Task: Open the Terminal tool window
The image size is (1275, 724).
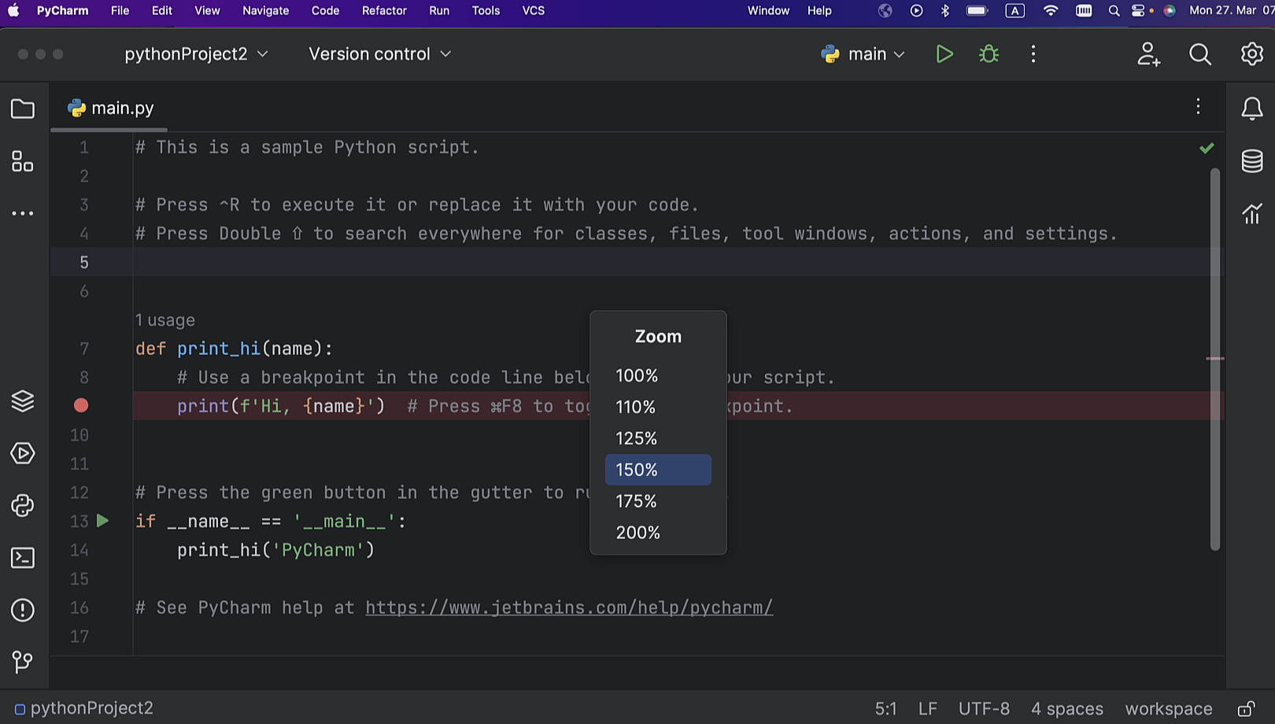Action: pyautogui.click(x=22, y=557)
